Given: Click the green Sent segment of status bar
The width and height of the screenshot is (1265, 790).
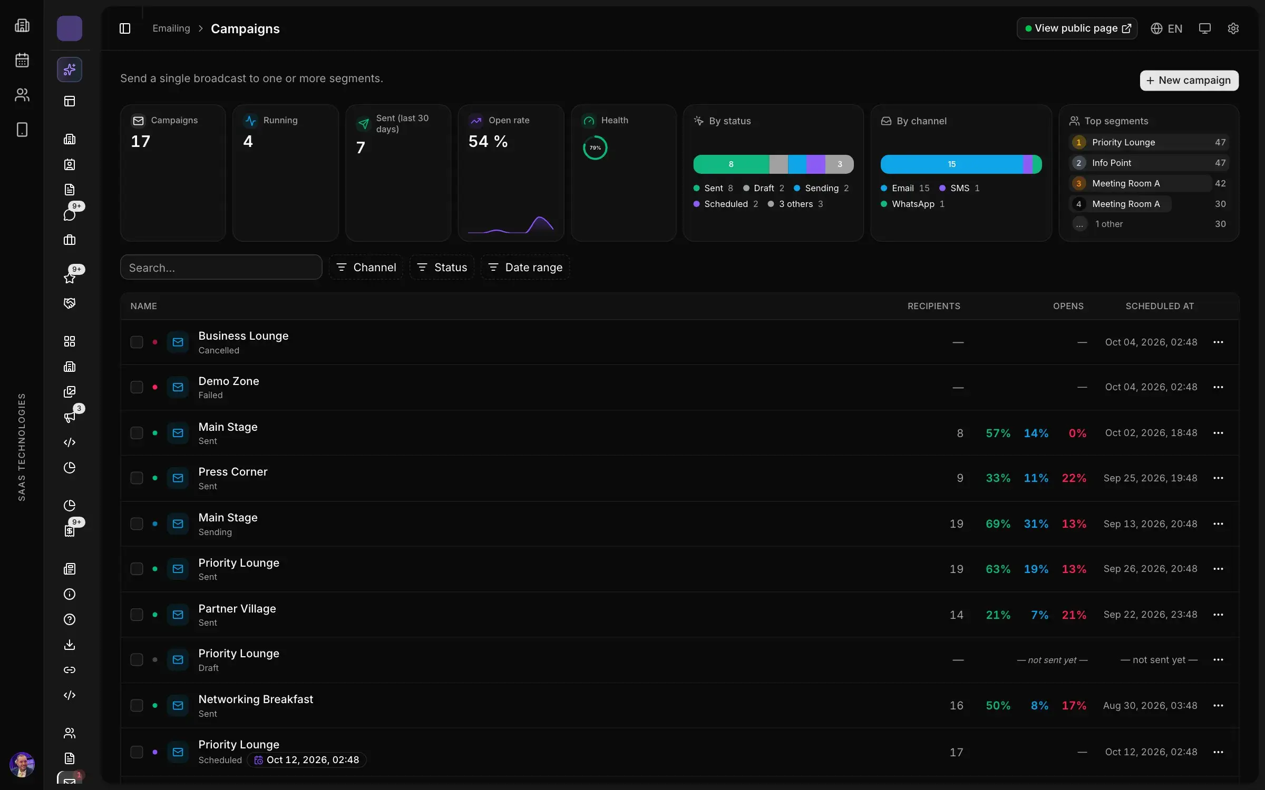Looking at the screenshot, I should pyautogui.click(x=731, y=164).
